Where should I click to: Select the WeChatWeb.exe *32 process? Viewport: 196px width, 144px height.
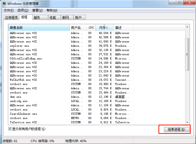coord(97,80)
